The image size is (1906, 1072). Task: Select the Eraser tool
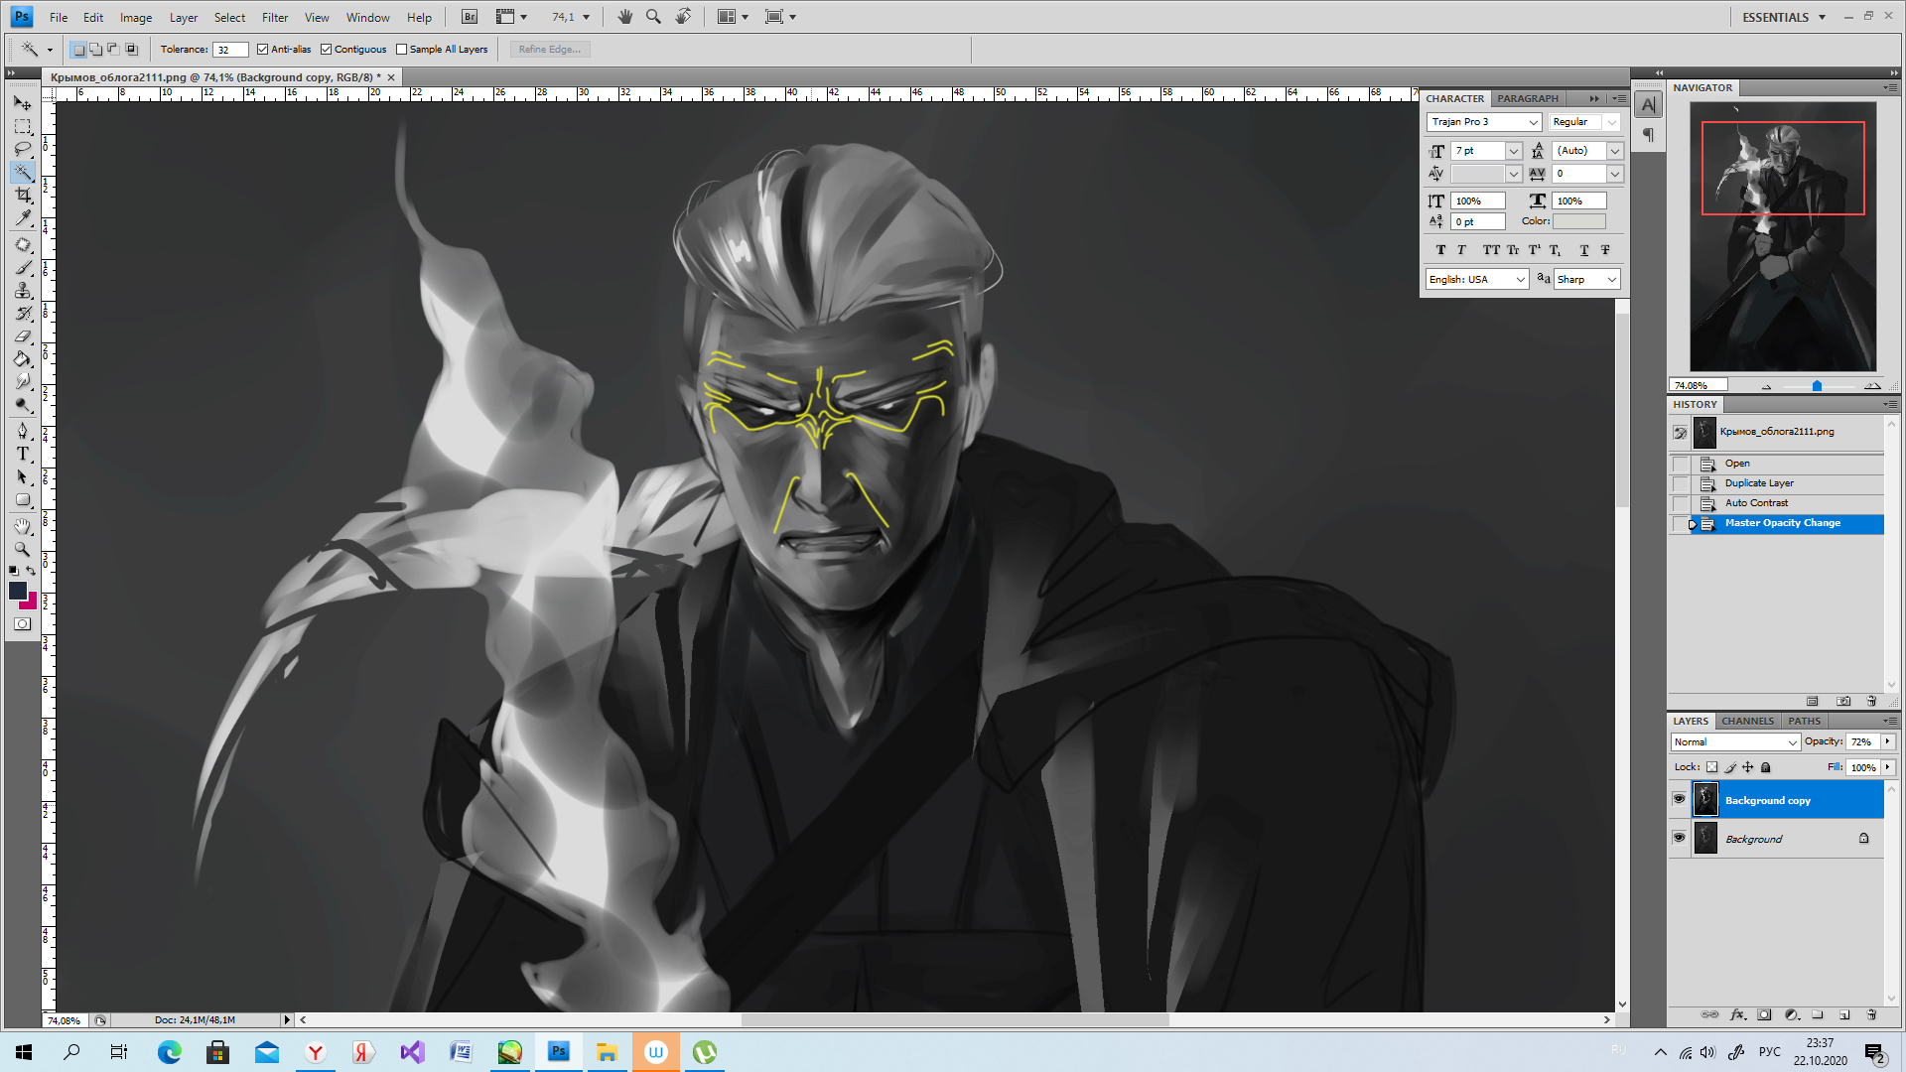click(23, 336)
